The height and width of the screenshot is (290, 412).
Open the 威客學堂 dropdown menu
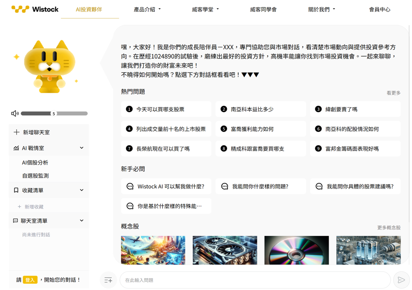[205, 9]
